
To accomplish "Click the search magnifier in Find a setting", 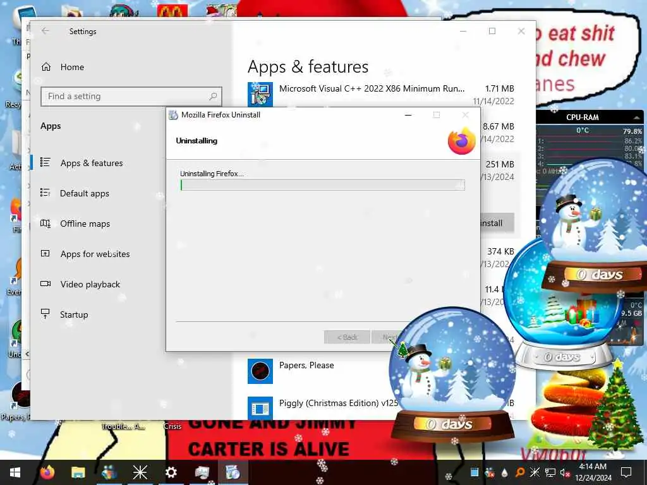I will point(213,97).
